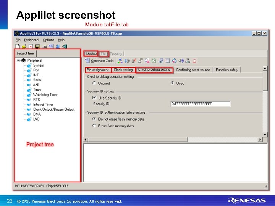Open the Watchdog Timer module toolbar icon
This screenshot has width=275, height=206.
[161, 61]
